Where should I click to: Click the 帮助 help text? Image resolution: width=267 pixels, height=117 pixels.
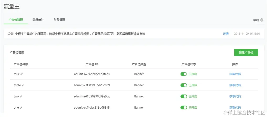tap(256, 20)
